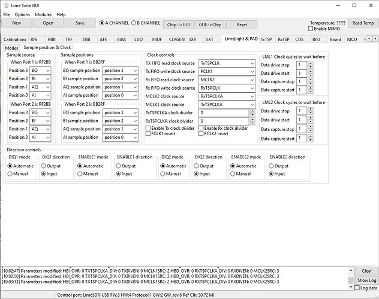Increase TxTSPCLKA clock divider spinner
The width and height of the screenshot is (379, 299).
coord(253,111)
